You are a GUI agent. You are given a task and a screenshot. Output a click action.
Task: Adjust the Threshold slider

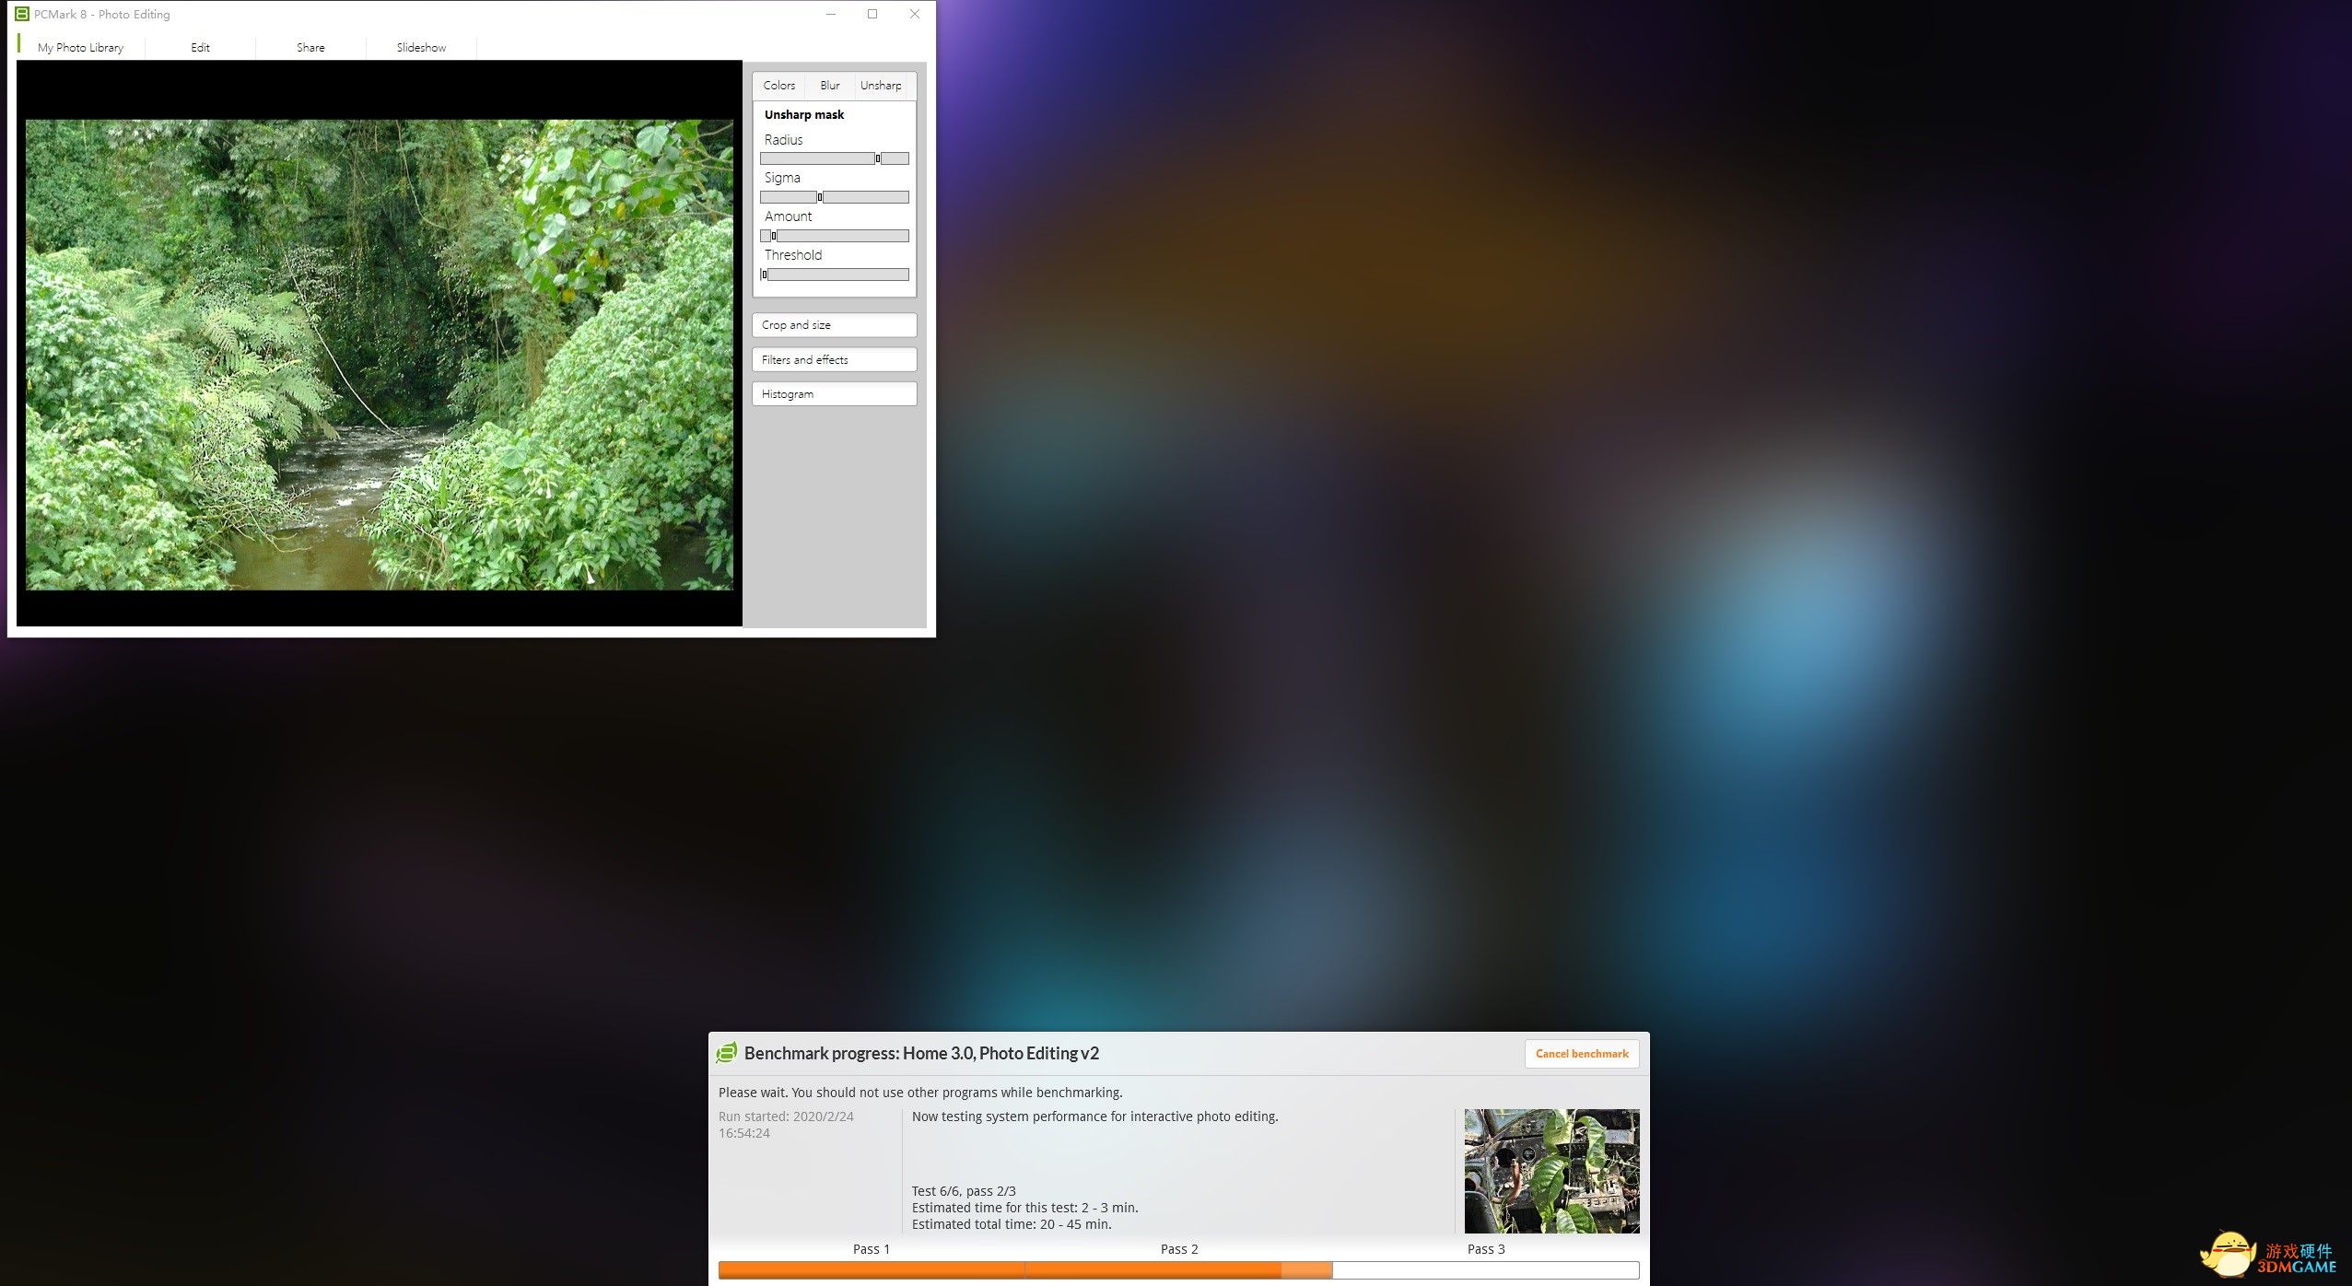(835, 275)
